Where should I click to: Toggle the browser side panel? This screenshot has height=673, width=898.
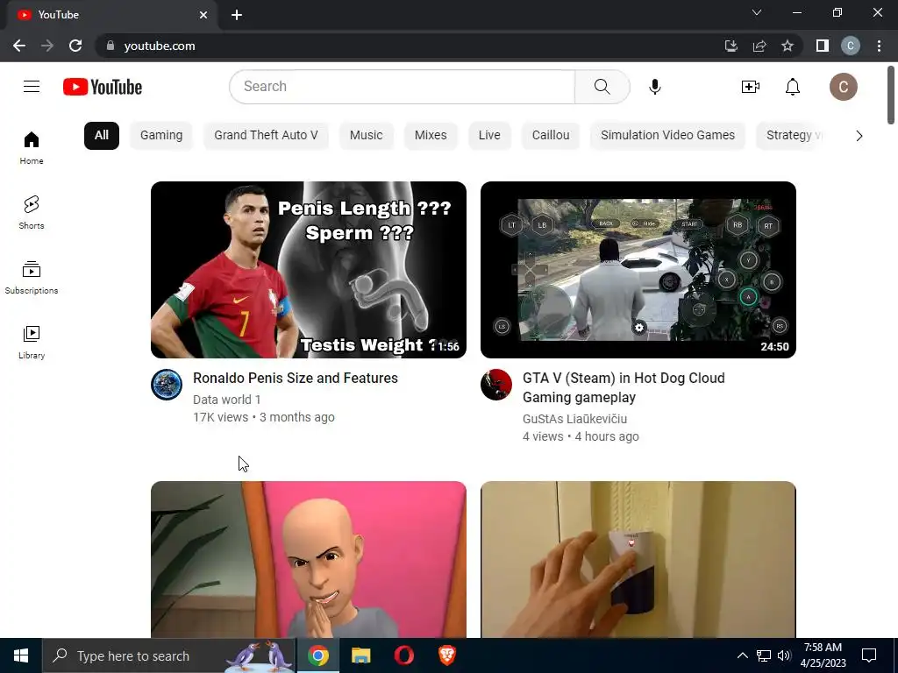click(823, 46)
